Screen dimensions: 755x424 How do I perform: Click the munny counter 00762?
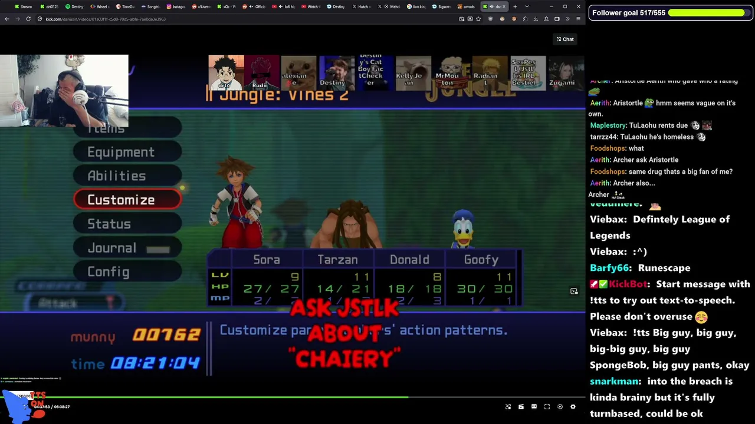167,334
